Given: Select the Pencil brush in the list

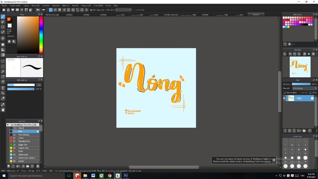Looking at the screenshot, I should pos(24,128).
